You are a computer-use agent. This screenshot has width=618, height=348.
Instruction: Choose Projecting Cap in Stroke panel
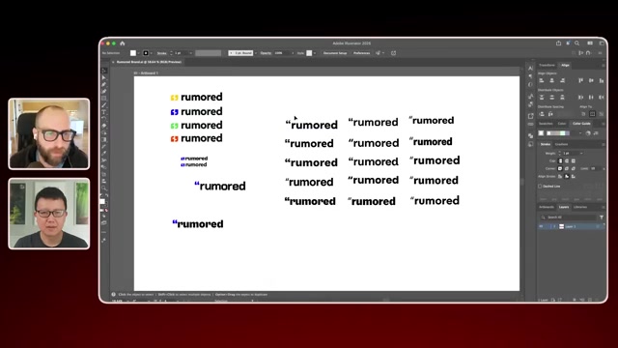(x=574, y=161)
